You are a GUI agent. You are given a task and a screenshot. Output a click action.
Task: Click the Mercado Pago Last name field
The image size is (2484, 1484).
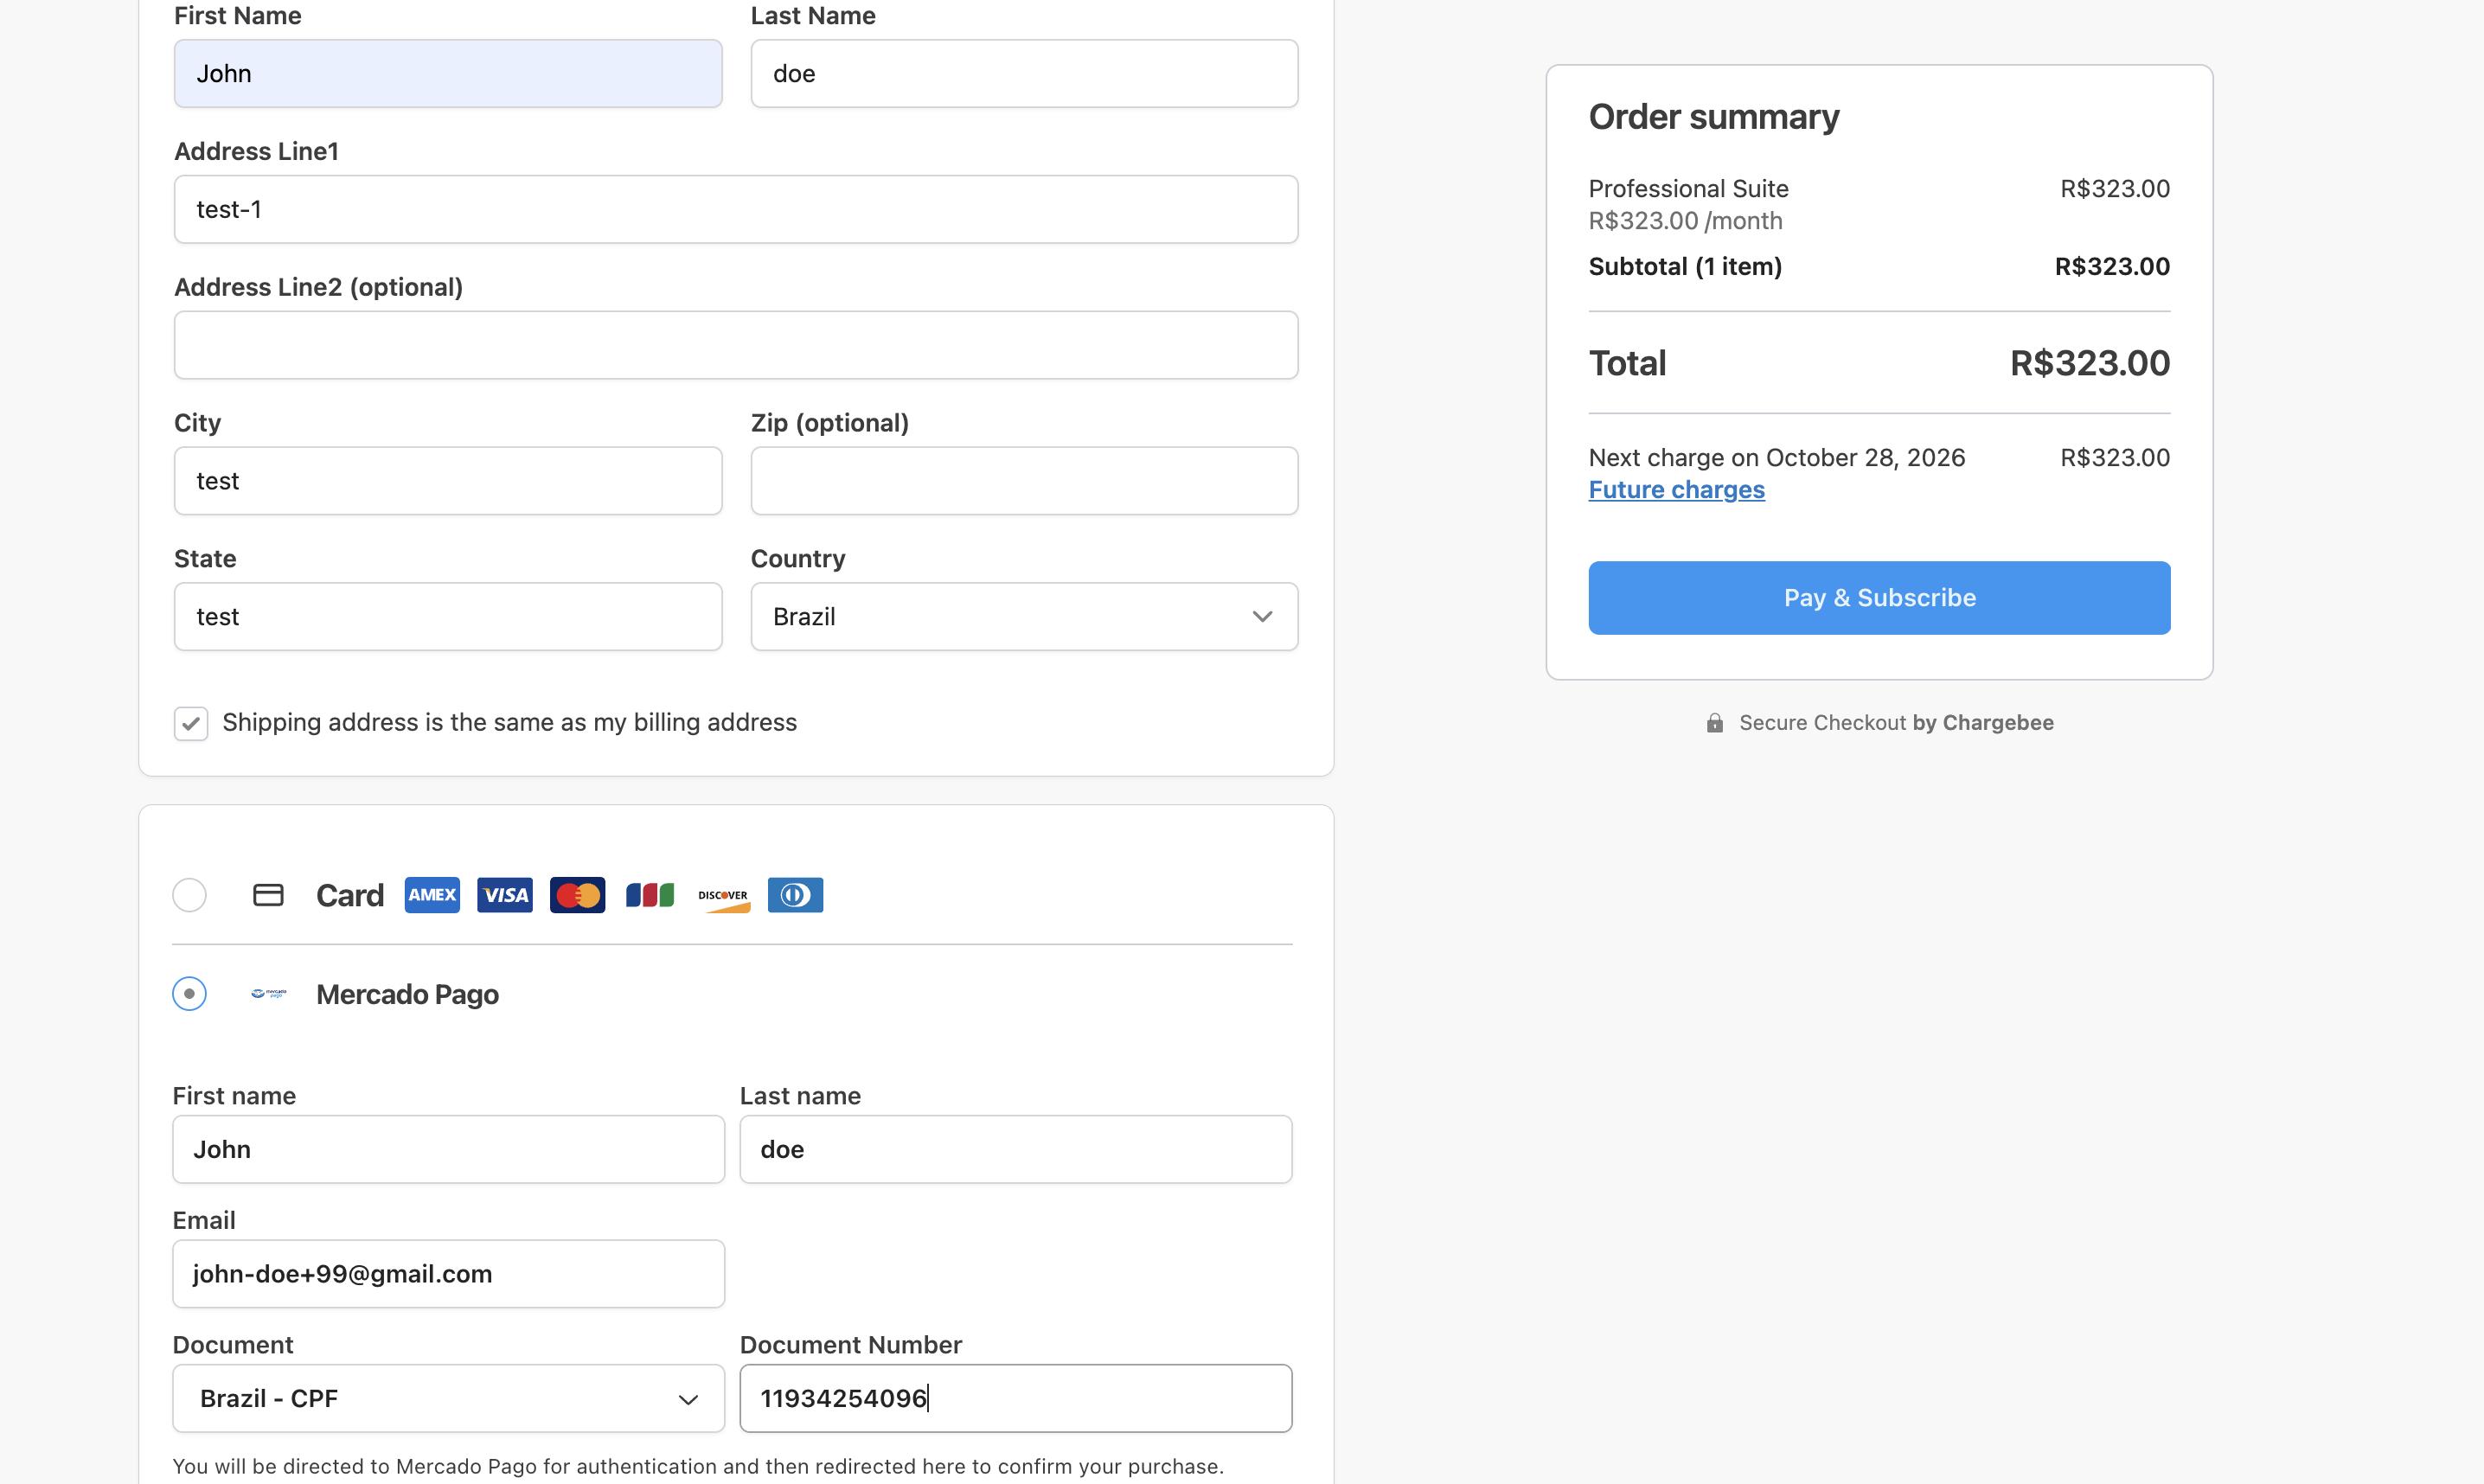(1016, 1150)
